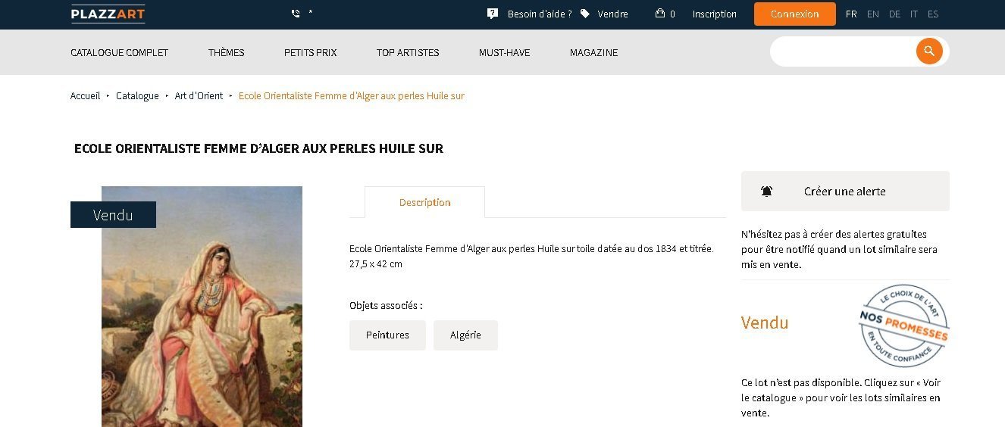The width and height of the screenshot is (1005, 427).
Task: Click the help chat bubble icon
Action: click(493, 14)
